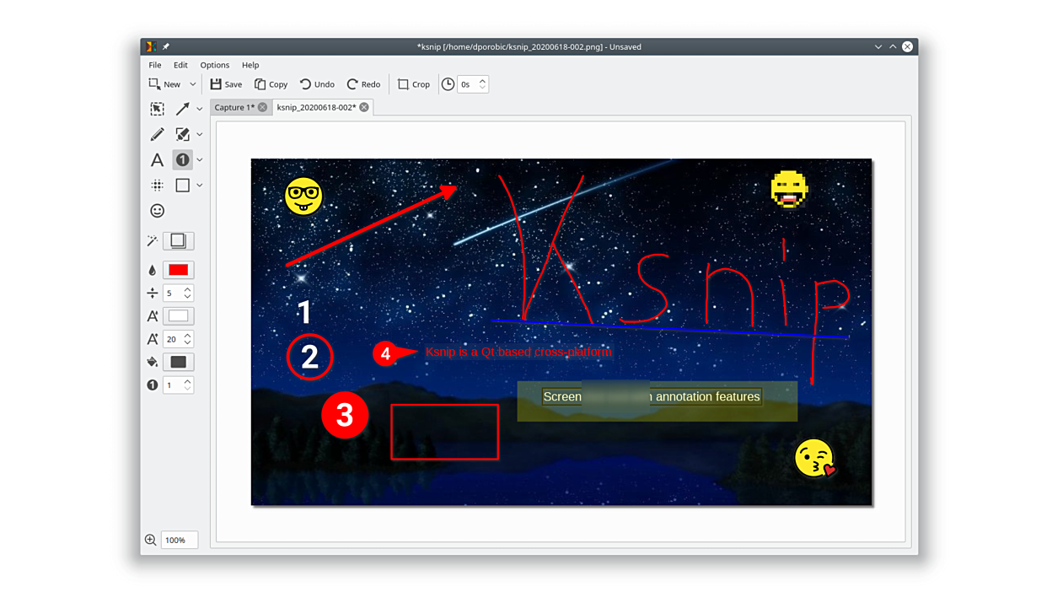Activate the Marker highlighter tool
The width and height of the screenshot is (1052, 592).
(182, 134)
